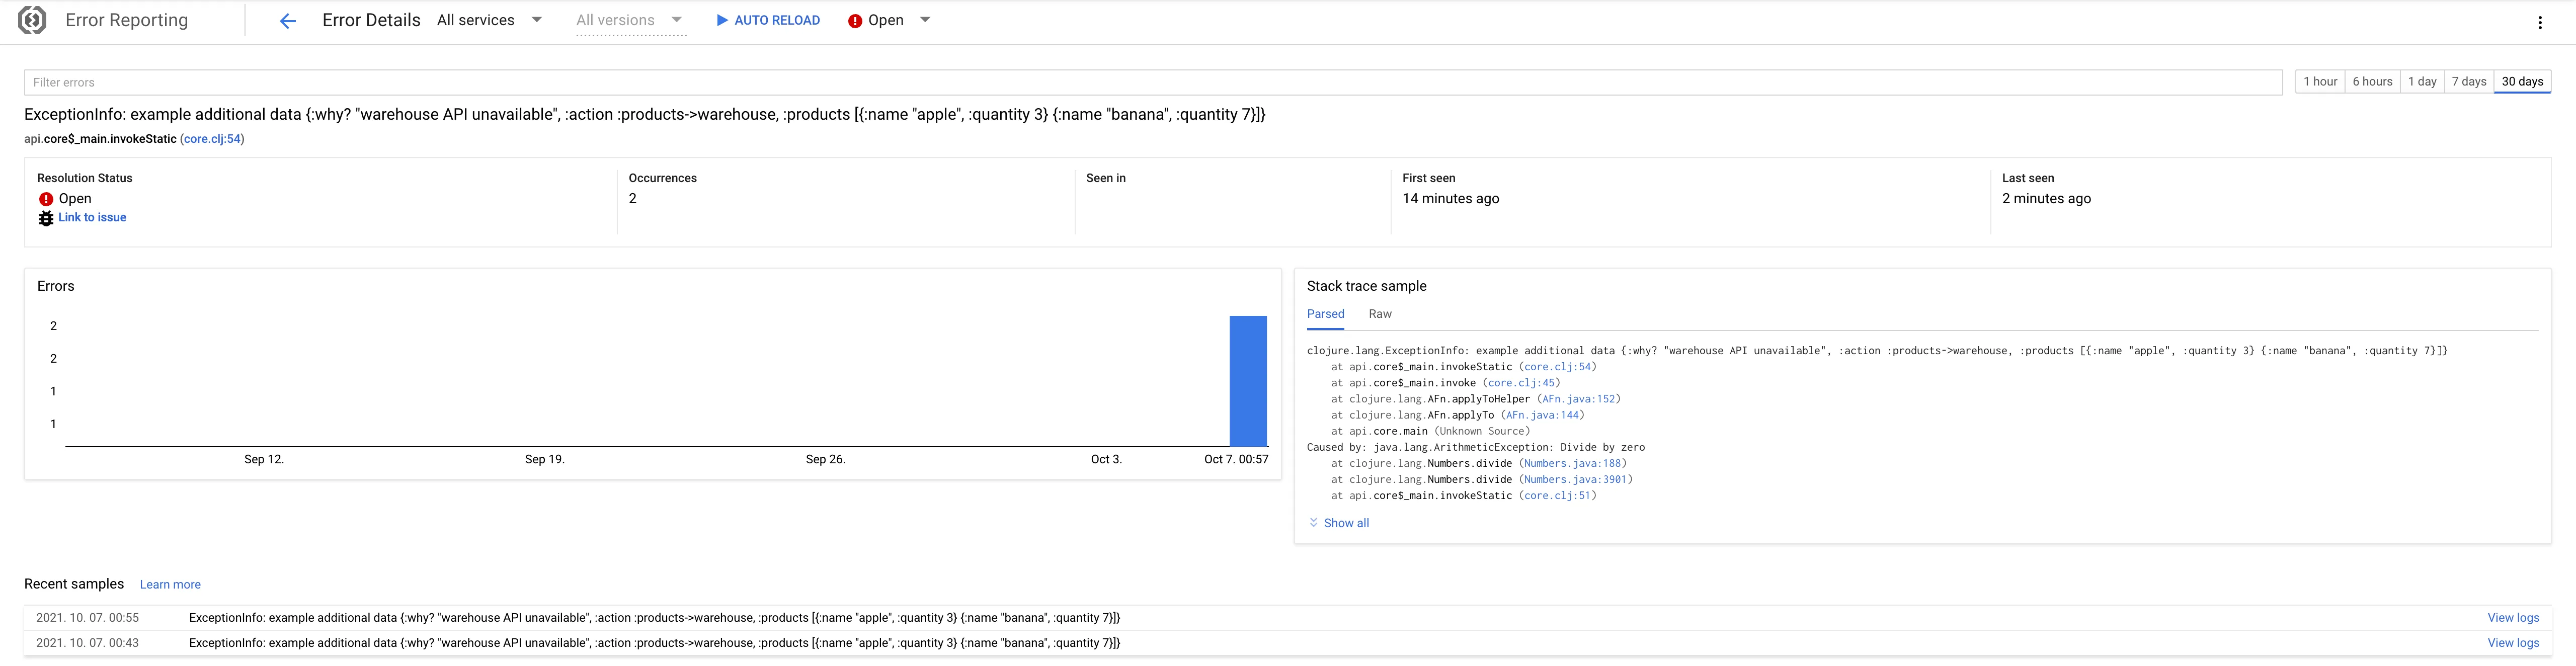This screenshot has width=2576, height=666.
Task: Open the Learn more link
Action: point(170,585)
